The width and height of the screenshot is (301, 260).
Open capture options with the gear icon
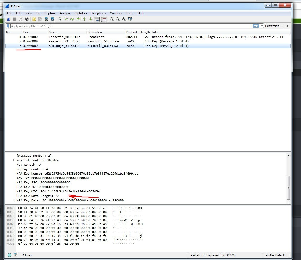point(27,19)
